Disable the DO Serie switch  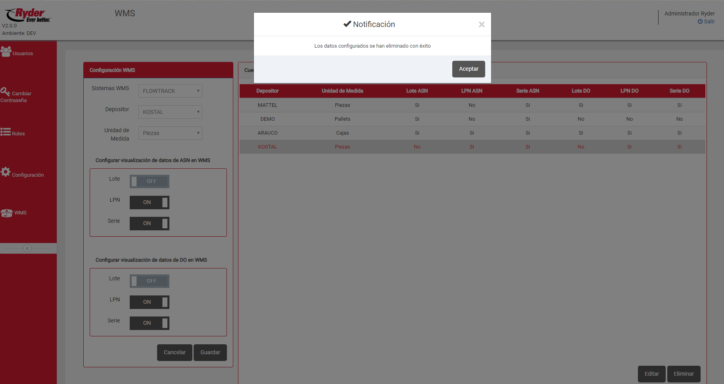click(x=150, y=323)
